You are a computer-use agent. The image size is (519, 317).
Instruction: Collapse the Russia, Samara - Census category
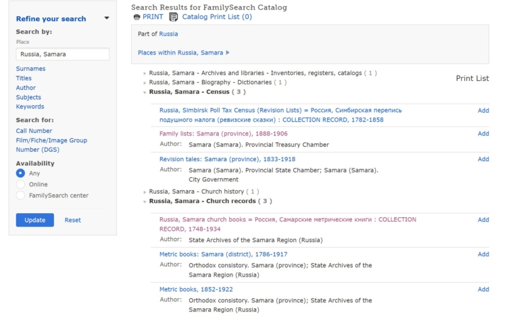click(x=145, y=92)
